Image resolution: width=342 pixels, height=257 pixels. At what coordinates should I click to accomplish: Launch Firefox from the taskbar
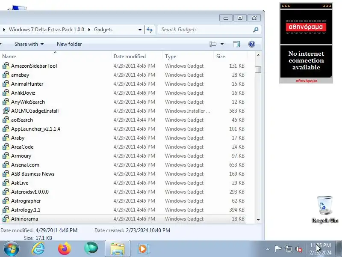pyautogui.click(x=65, y=249)
